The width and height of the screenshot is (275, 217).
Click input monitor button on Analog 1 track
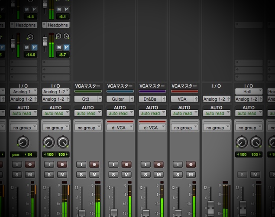[x=17, y=164]
